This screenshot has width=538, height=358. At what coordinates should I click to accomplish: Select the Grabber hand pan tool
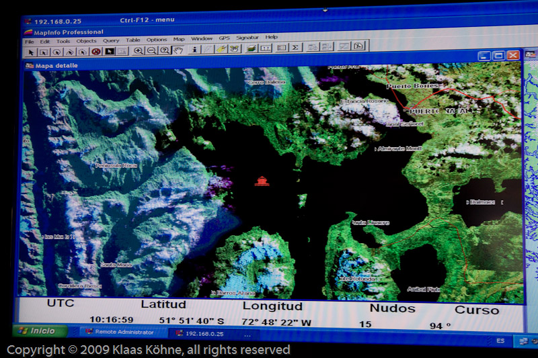tap(178, 50)
